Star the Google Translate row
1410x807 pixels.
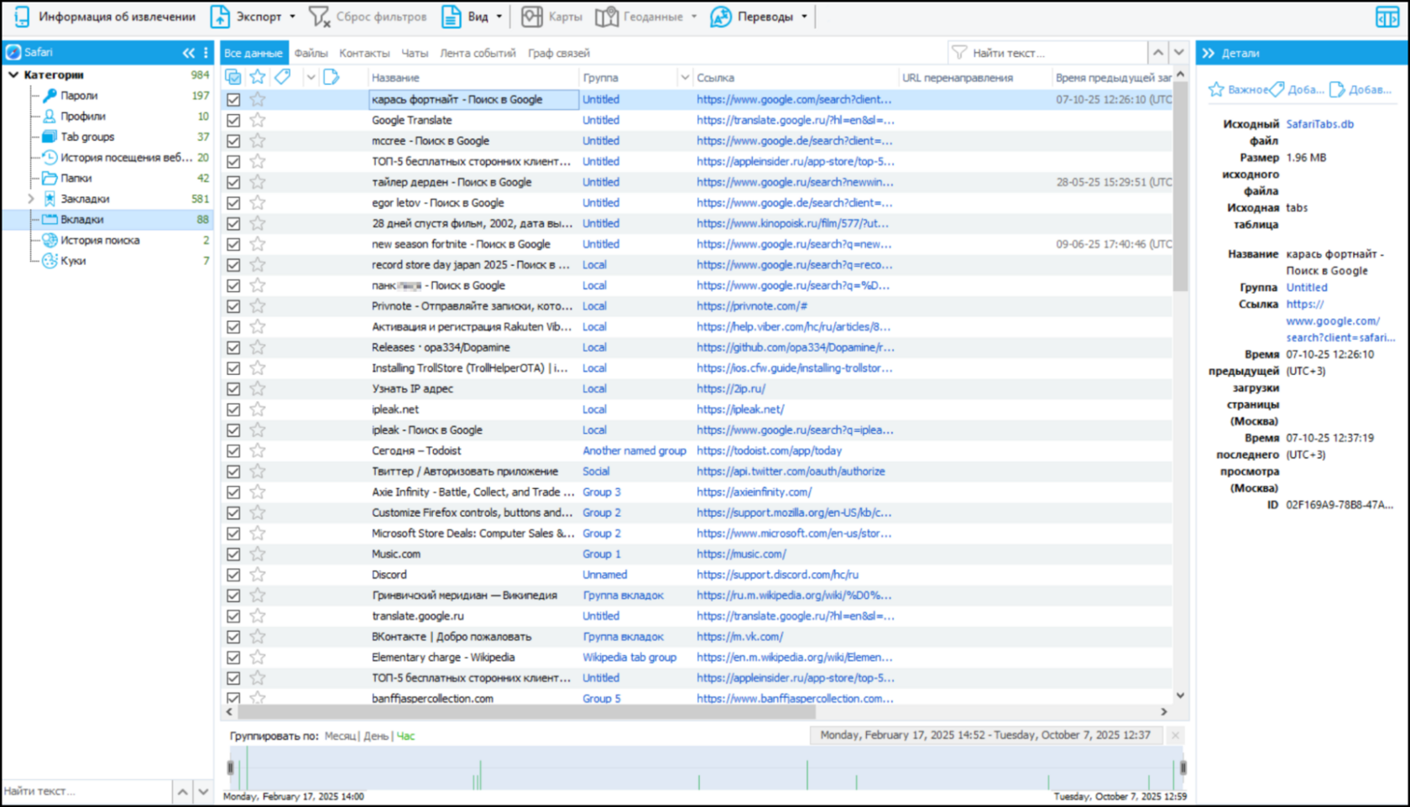[x=258, y=120]
